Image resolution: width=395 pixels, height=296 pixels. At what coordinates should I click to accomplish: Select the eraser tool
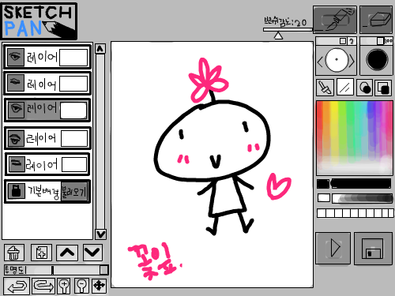tap(376, 20)
